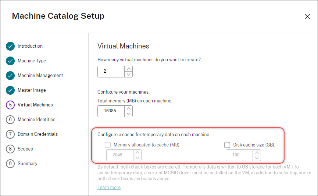This screenshot has width=318, height=196.
Task: Click the step 7 circle icon
Action: 10,134
